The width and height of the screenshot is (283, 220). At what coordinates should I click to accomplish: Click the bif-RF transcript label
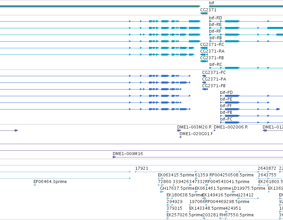coord(215,31)
